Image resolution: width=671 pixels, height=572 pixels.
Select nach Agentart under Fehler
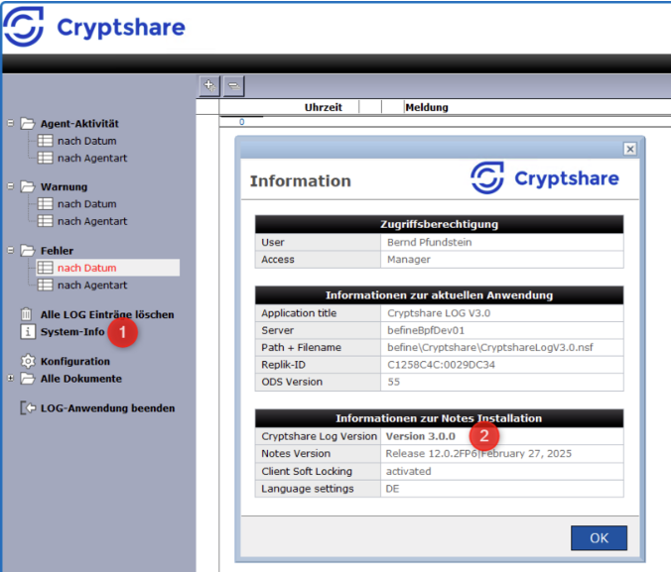(x=92, y=285)
